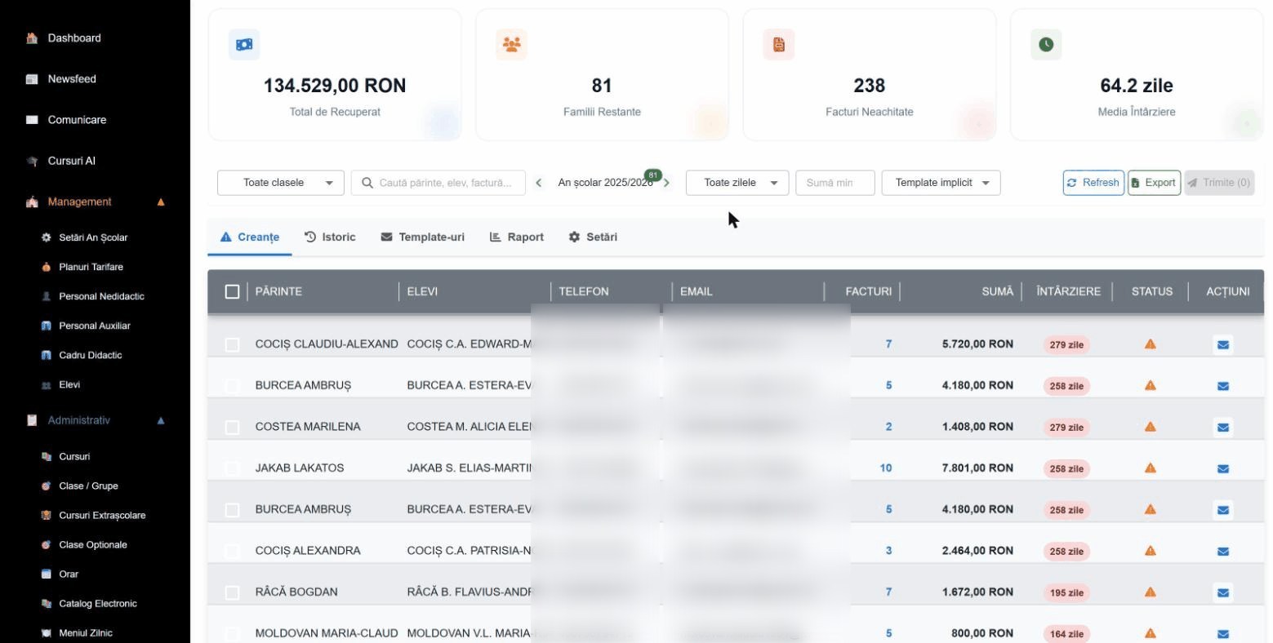Click envelope action for COCIȘ CLAUDIU-ALEXAND row
Screen dimensions: 1273x643
[1222, 344]
